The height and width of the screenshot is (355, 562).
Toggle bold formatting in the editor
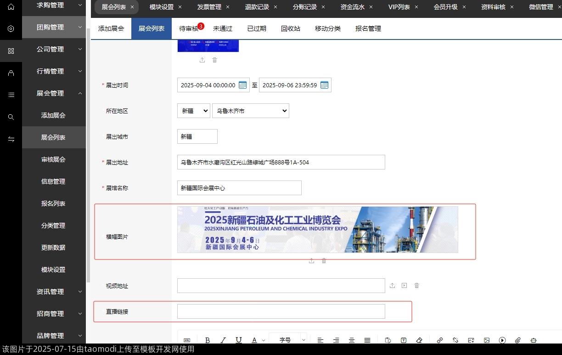(x=208, y=340)
